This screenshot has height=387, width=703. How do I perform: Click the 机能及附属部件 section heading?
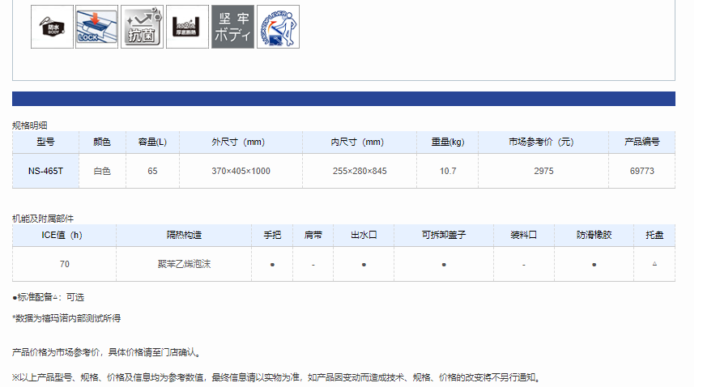click(43, 219)
